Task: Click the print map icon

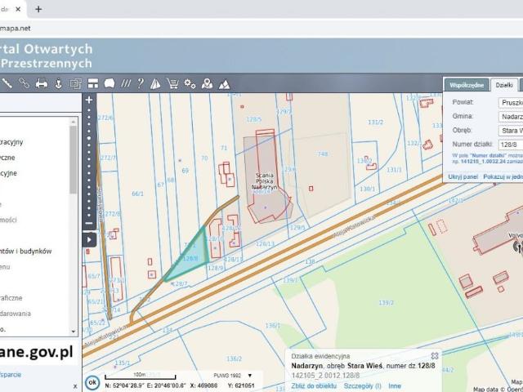Action: [x=42, y=82]
